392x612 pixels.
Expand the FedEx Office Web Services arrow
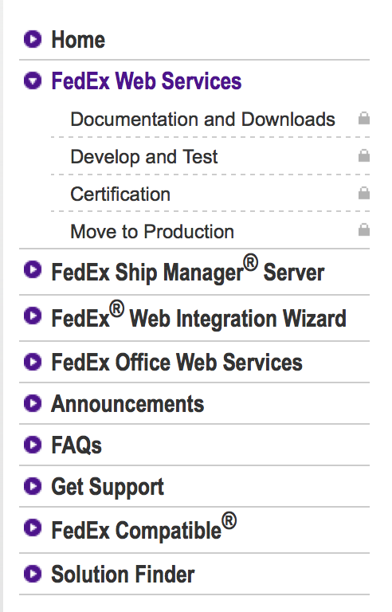(x=33, y=362)
